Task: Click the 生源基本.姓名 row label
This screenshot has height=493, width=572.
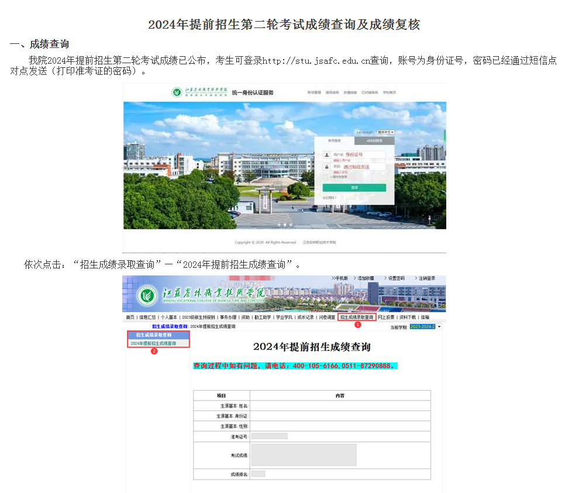Action: [x=234, y=406]
